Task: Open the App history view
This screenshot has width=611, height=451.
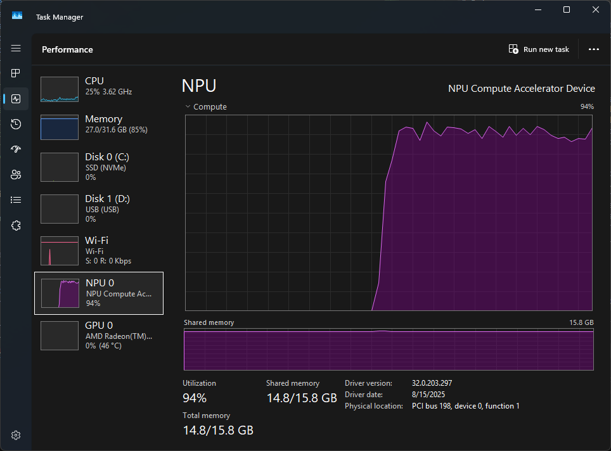Action: [16, 124]
